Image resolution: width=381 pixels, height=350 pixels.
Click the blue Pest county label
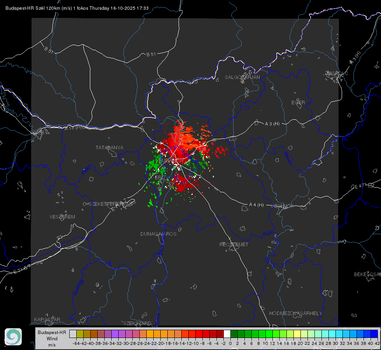268,234
